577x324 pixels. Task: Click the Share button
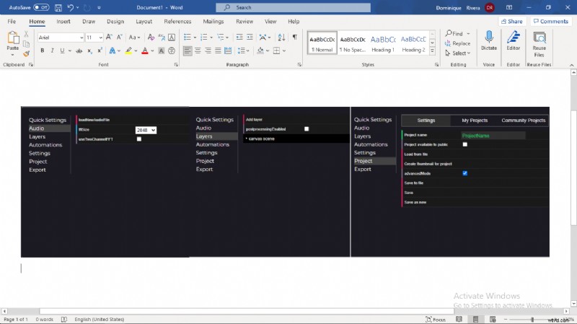click(511, 22)
